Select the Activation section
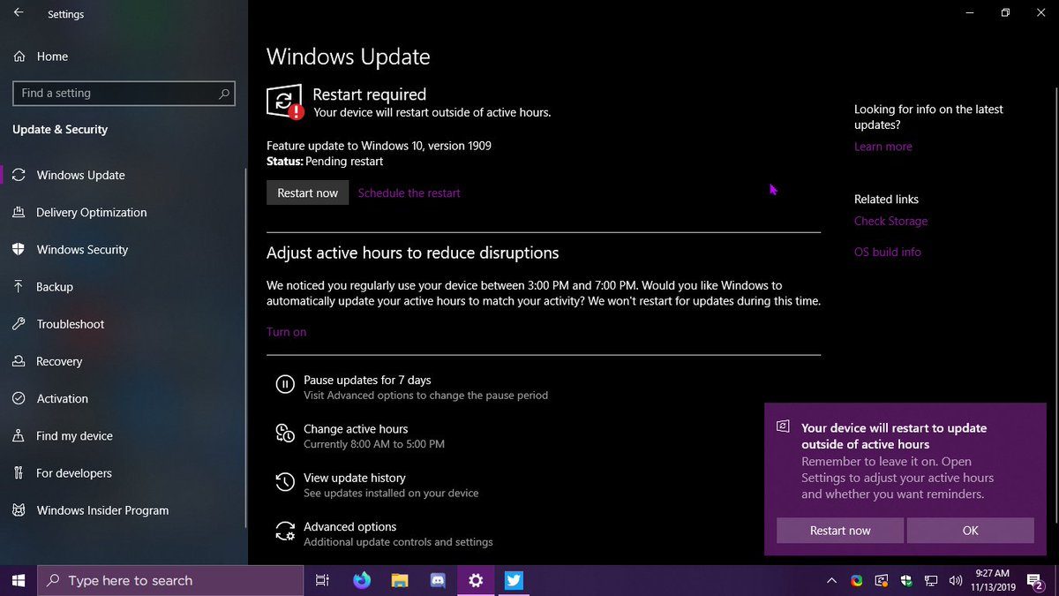The height and width of the screenshot is (596, 1059). [x=61, y=398]
